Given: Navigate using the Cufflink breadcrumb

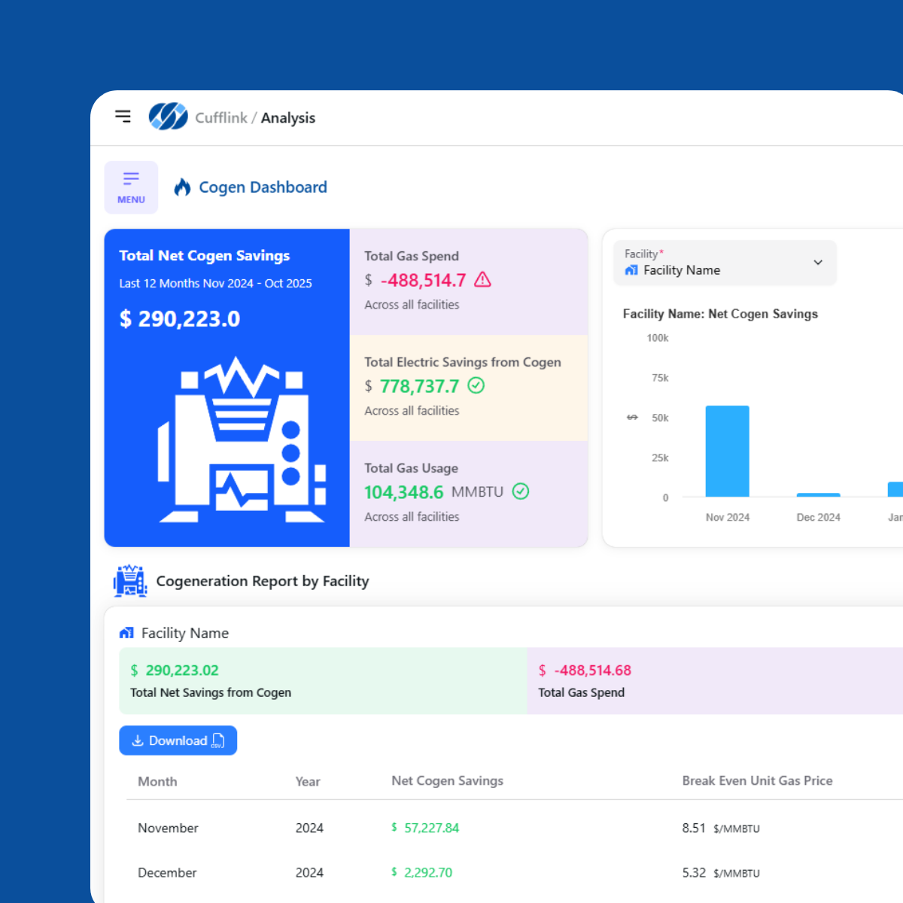Looking at the screenshot, I should (220, 117).
